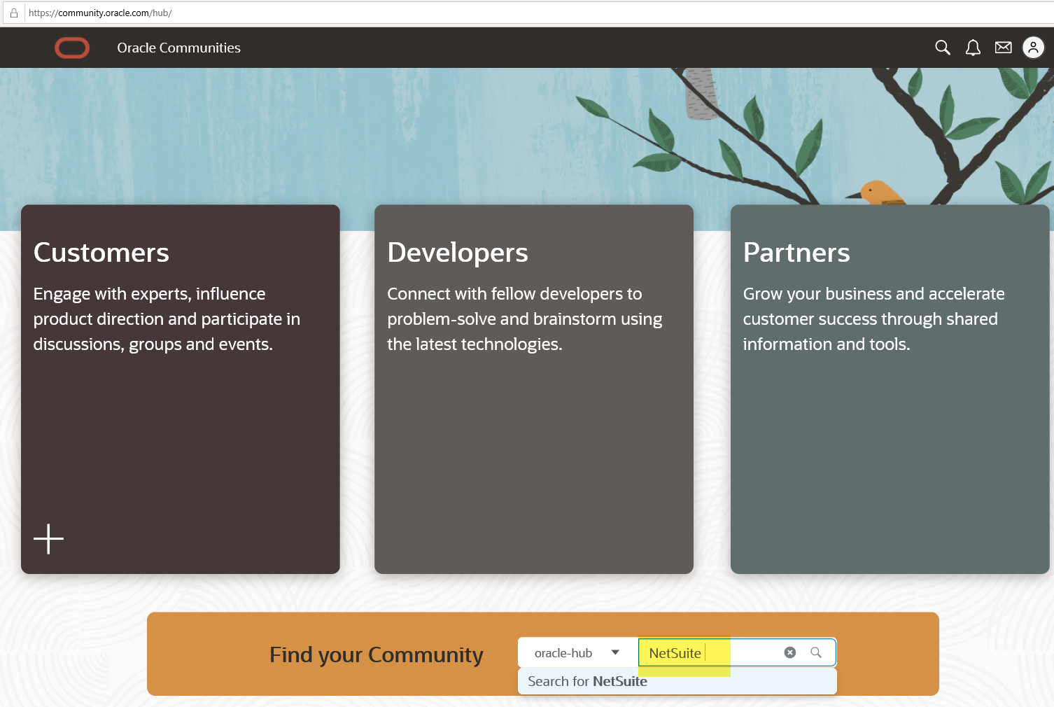Click the Customers card description text
The height and width of the screenshot is (707, 1054).
click(x=167, y=318)
